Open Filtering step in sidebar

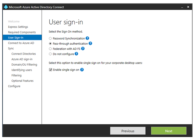[17, 75]
